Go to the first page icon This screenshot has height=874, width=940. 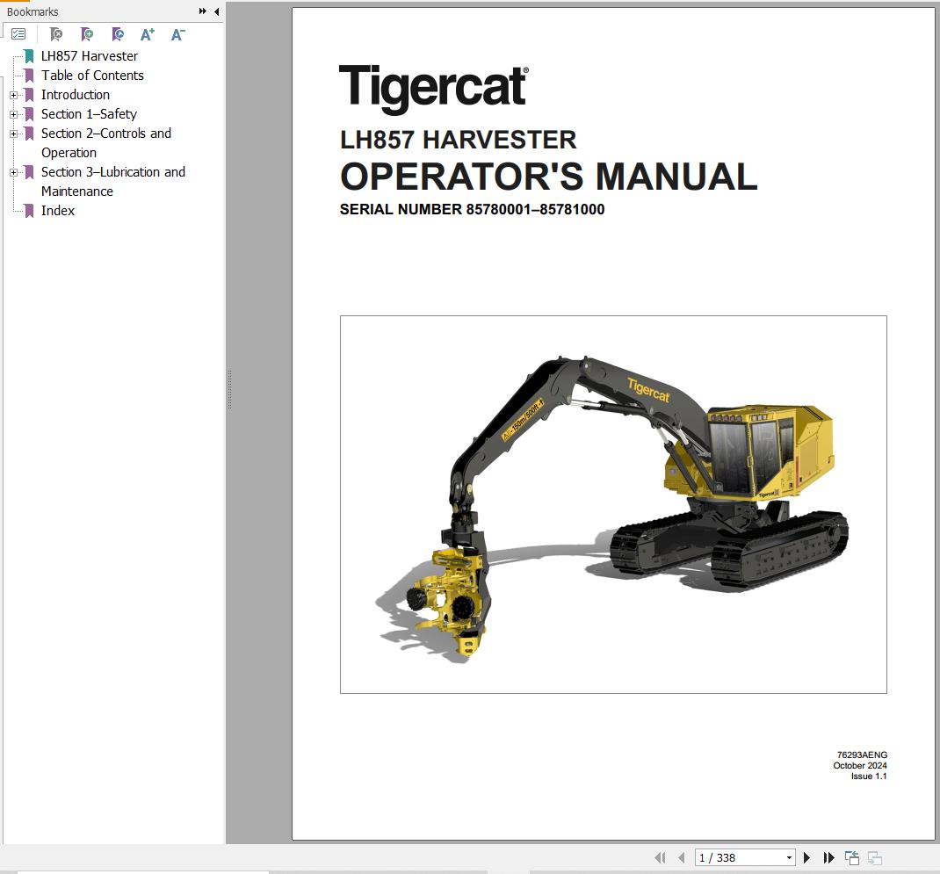click(660, 857)
